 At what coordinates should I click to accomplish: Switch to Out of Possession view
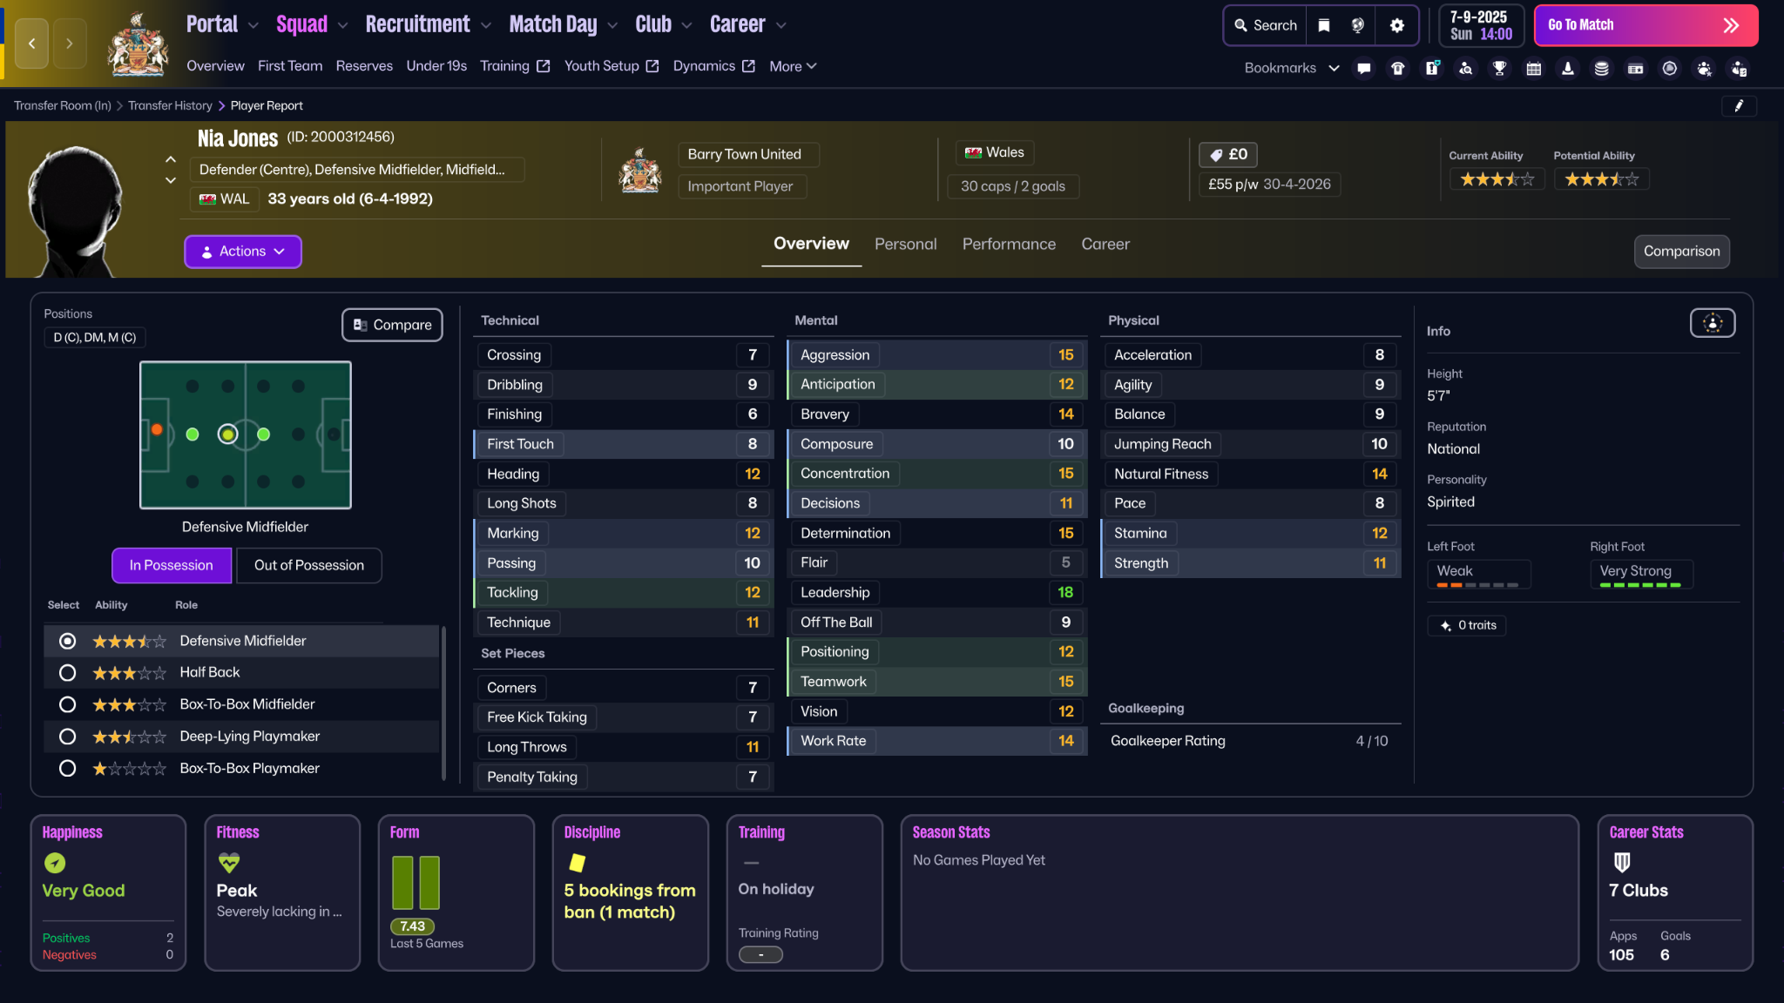pyautogui.click(x=308, y=565)
